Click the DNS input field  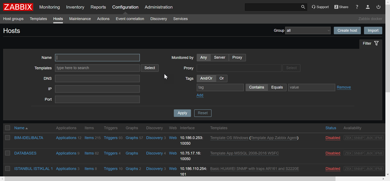[97, 79]
